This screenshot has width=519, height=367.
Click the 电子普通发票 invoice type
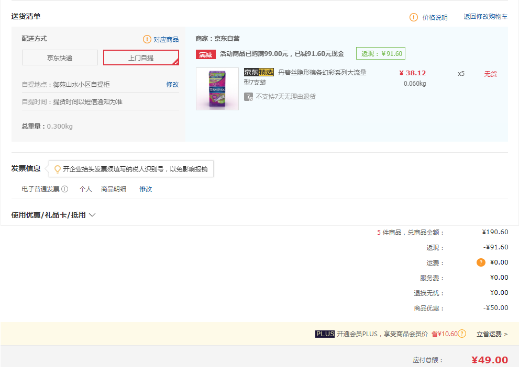pos(40,189)
